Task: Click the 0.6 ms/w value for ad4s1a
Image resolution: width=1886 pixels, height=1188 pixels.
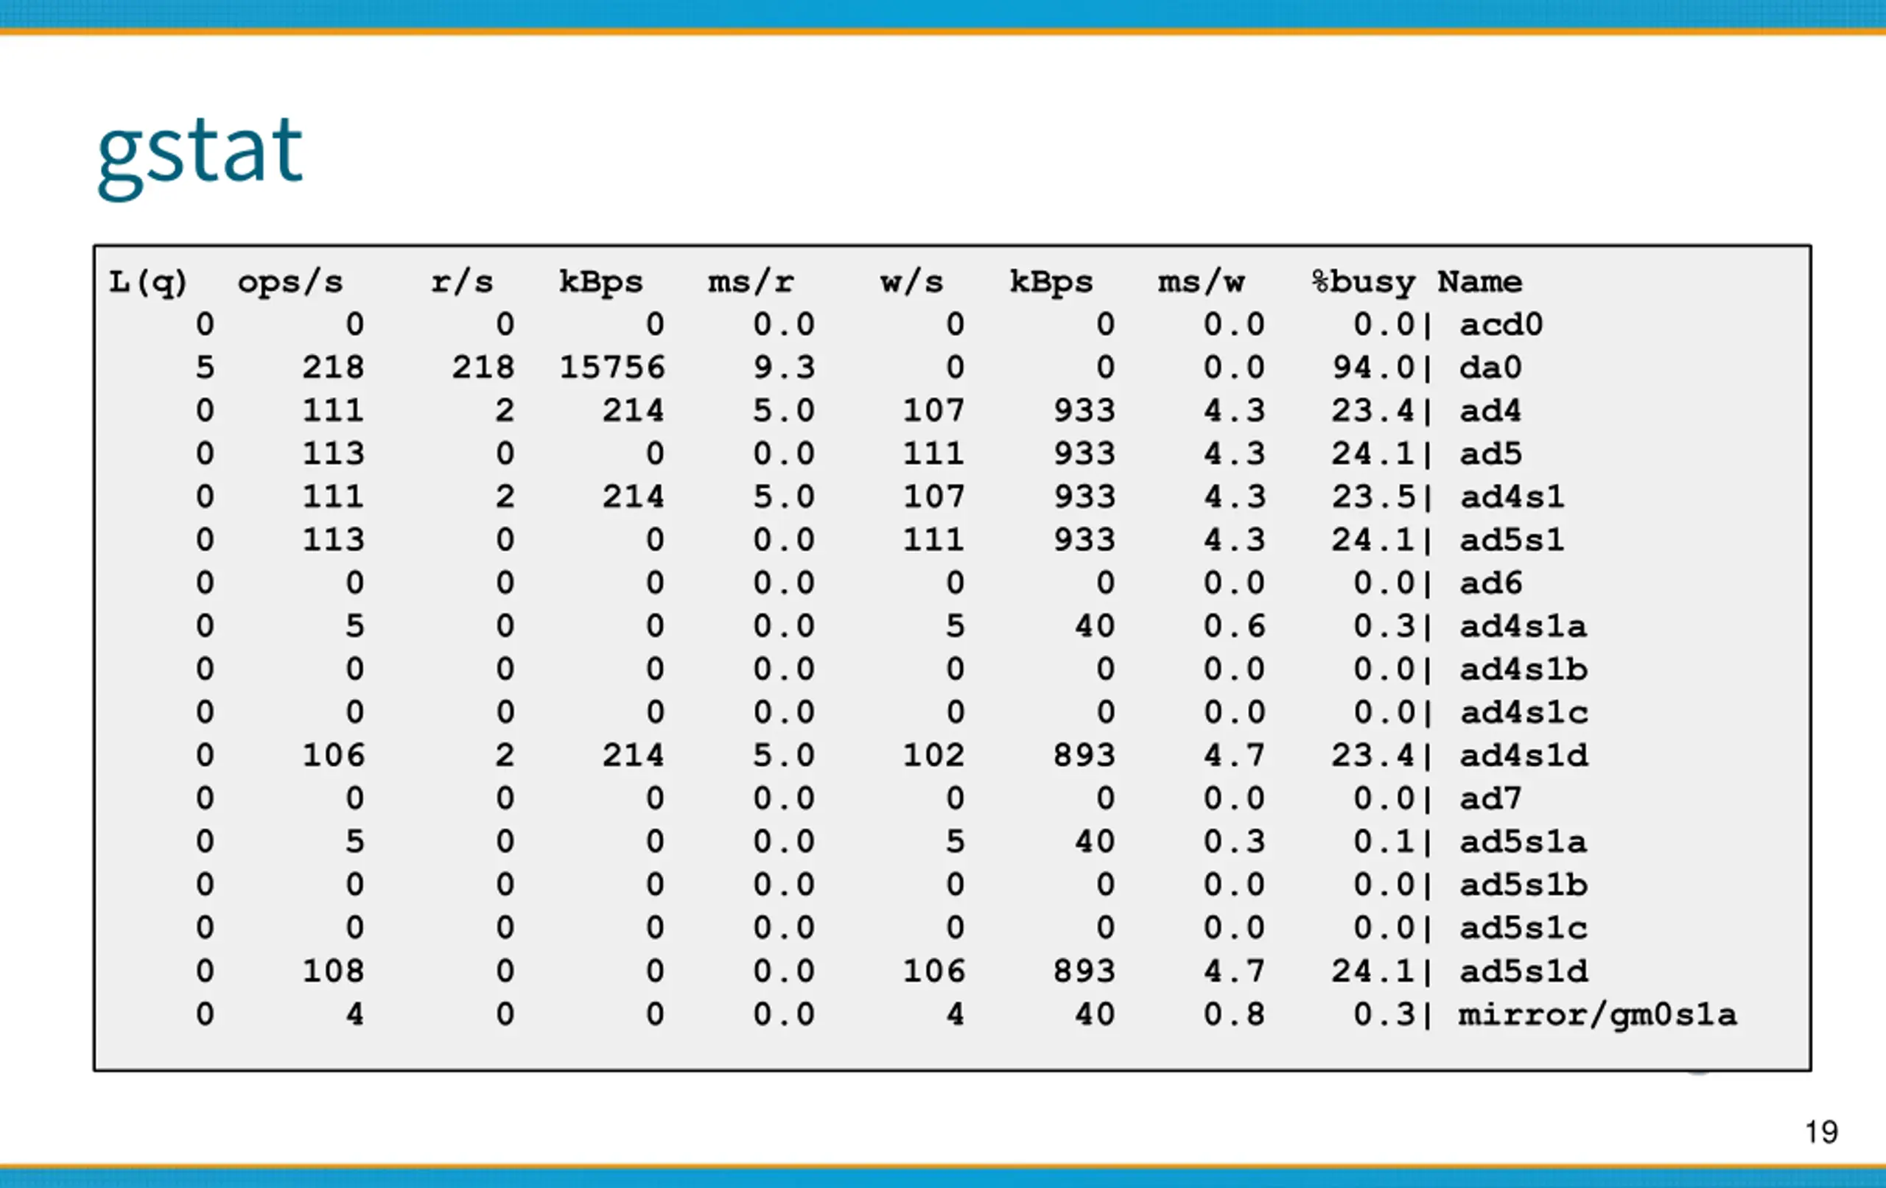Action: pos(1234,627)
